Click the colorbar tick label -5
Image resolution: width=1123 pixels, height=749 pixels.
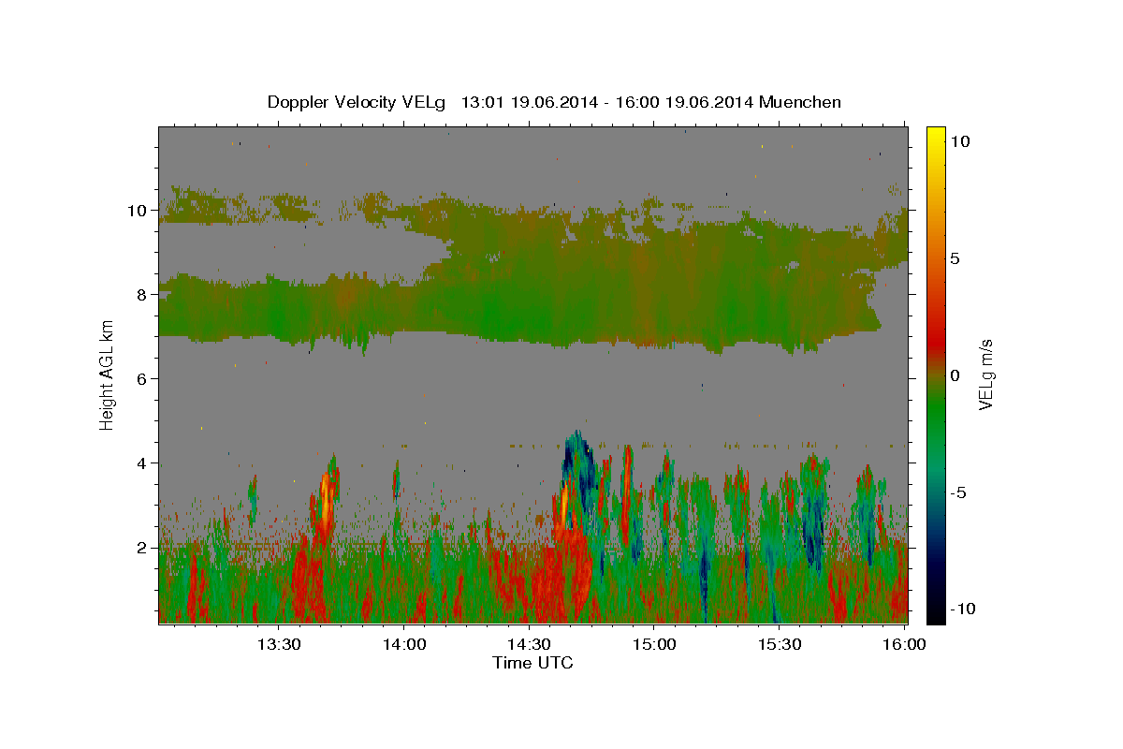958,492
